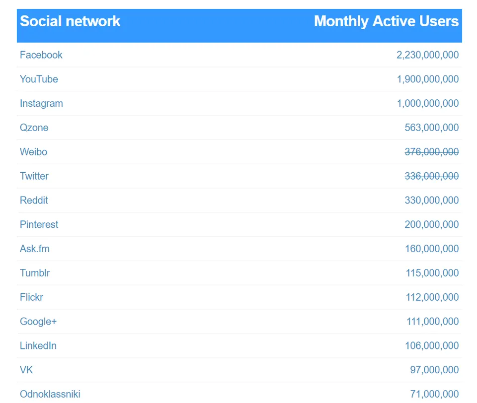Select the LinkedIn row label

click(38, 346)
